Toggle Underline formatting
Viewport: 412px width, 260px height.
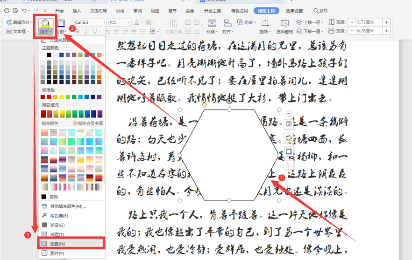pyautogui.click(x=94, y=32)
